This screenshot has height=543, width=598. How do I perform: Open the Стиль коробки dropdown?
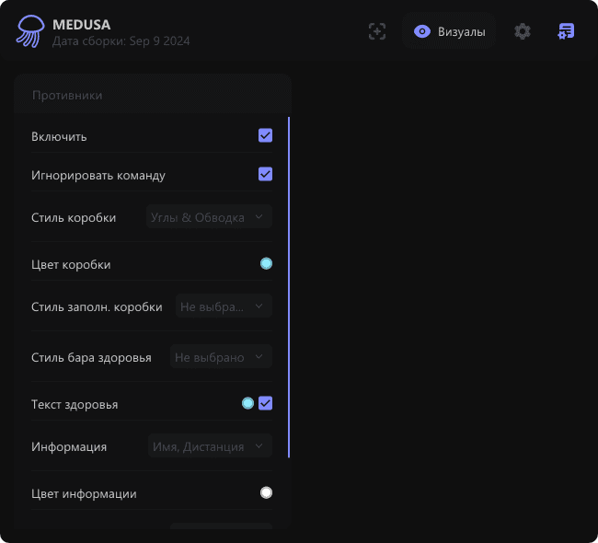coord(209,217)
